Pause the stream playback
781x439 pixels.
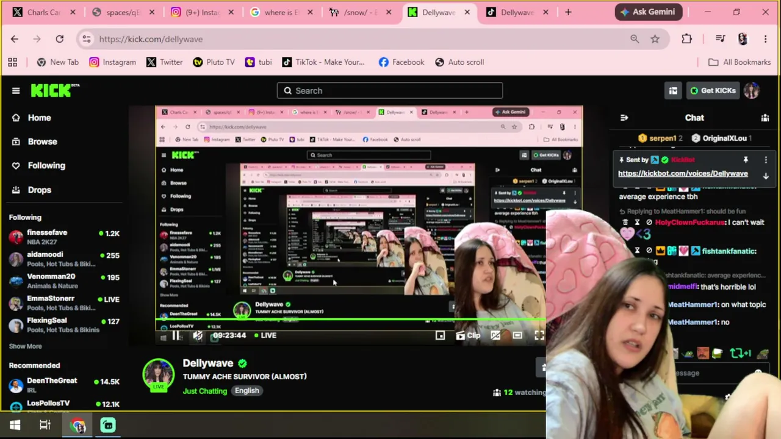point(176,335)
